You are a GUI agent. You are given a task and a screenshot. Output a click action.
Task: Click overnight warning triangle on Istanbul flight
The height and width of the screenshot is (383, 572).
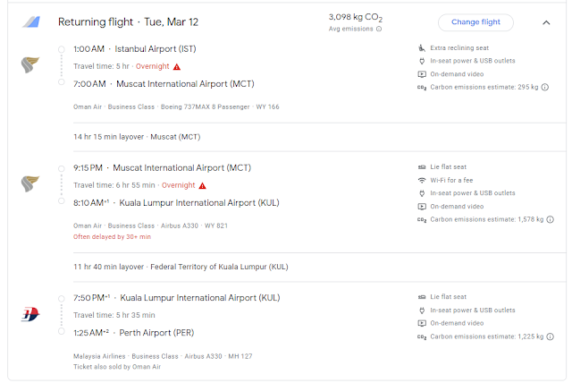(177, 67)
